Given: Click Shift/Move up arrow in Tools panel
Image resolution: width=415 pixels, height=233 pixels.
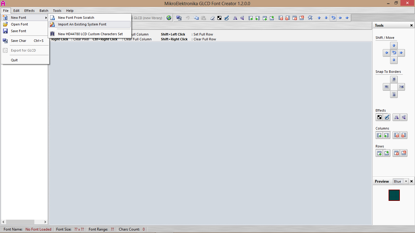Looking at the screenshot, I should tap(394, 46).
